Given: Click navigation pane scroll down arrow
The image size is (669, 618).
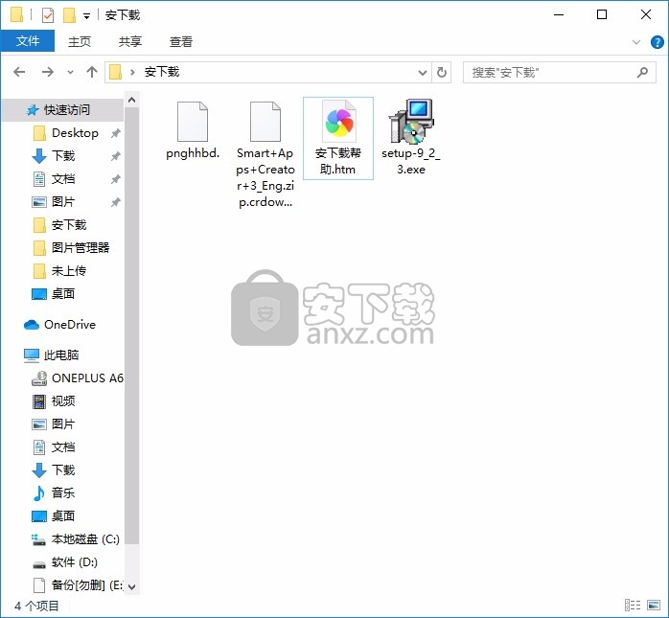Looking at the screenshot, I should [x=132, y=587].
